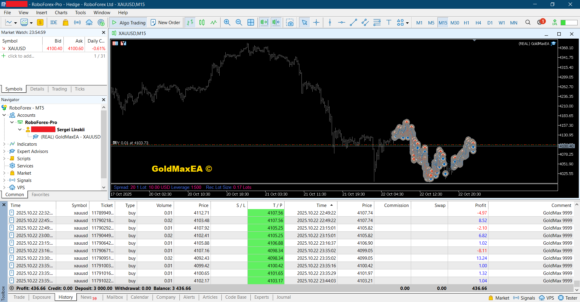580x302 pixels.
Task: Switch timeframe to H1
Action: pyautogui.click(x=466, y=23)
